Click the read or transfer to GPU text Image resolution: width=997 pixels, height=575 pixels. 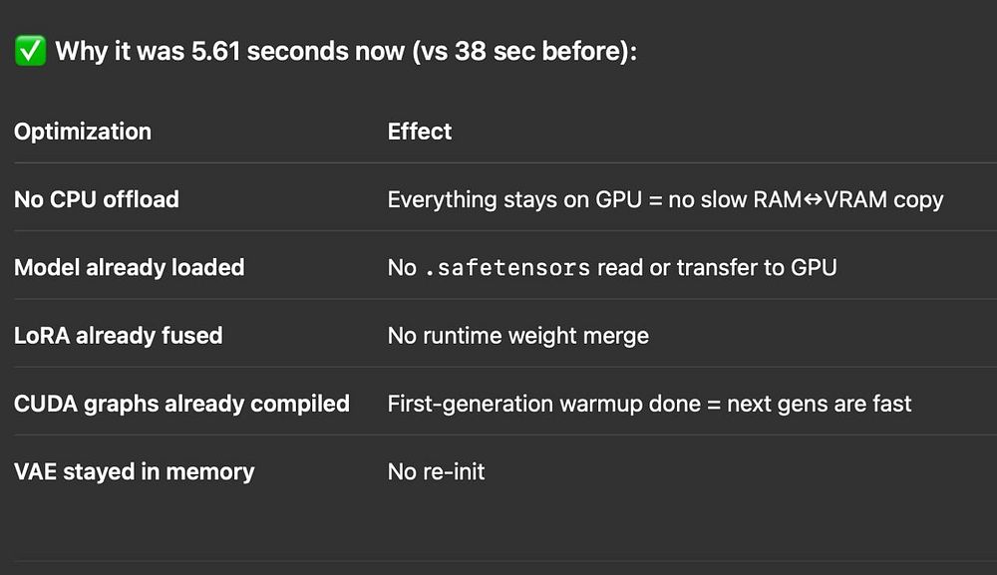[x=717, y=267]
